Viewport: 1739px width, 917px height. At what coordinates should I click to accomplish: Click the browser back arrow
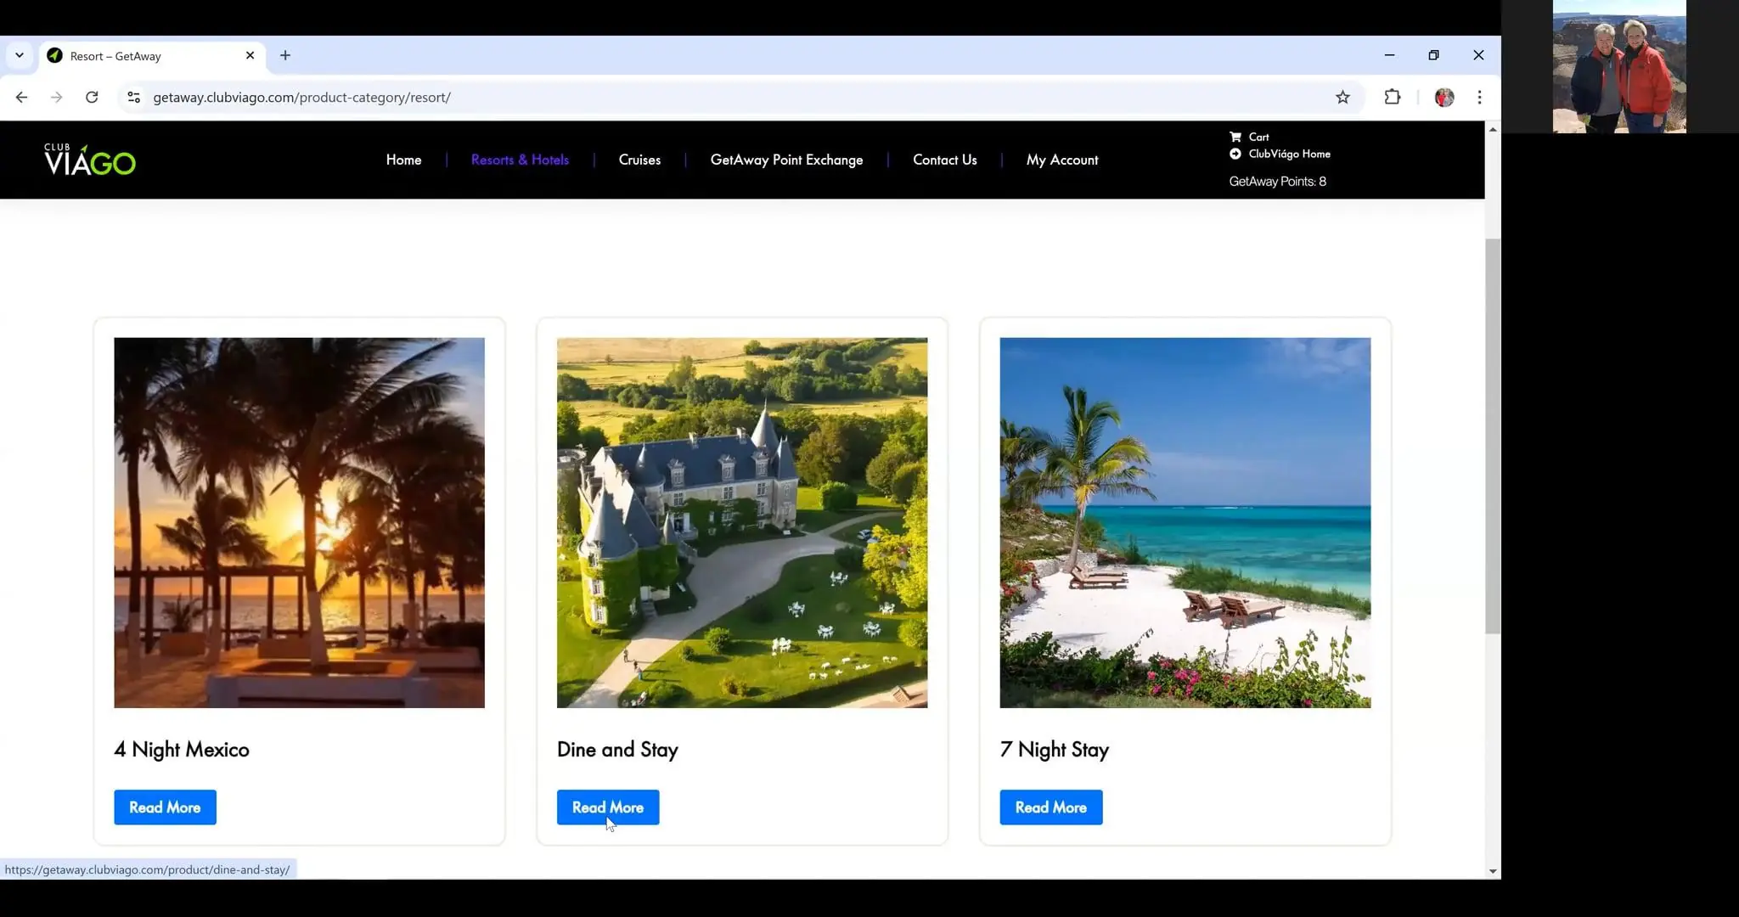[x=22, y=98]
